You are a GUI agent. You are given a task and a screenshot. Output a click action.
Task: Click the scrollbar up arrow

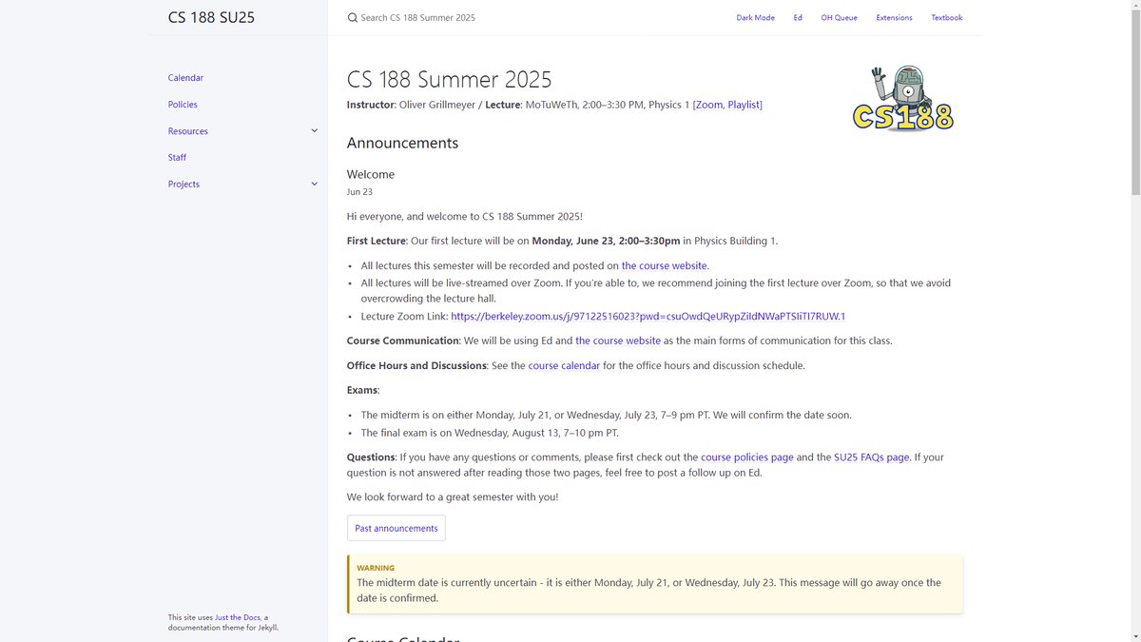[x=1134, y=6]
